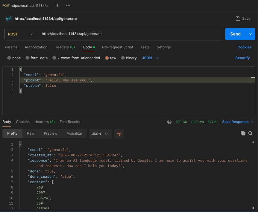Image resolution: width=258 pixels, height=212 pixels.
Task: Toggle word wrap for response body
Action: point(119,134)
